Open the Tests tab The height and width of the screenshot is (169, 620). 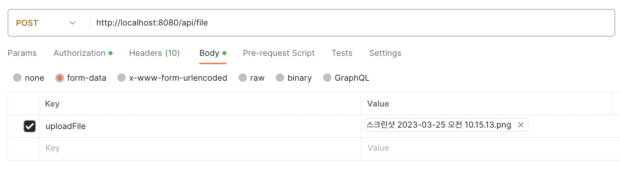coord(342,53)
